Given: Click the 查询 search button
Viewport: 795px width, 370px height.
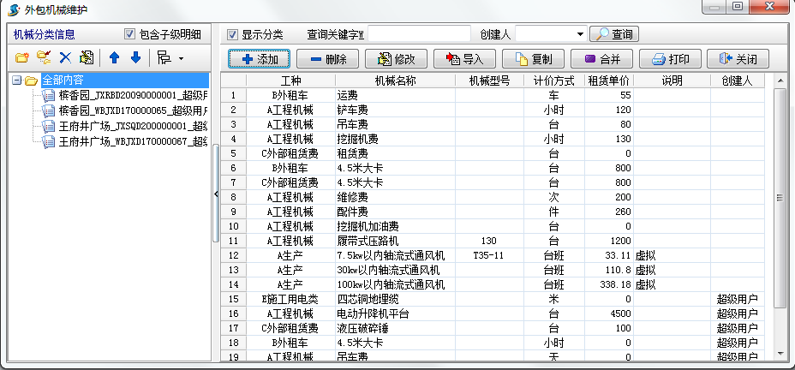Looking at the screenshot, I should [x=614, y=34].
